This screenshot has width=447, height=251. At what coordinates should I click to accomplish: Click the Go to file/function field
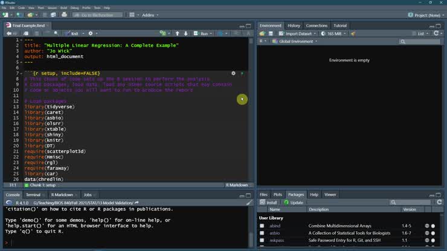[x=97, y=15]
